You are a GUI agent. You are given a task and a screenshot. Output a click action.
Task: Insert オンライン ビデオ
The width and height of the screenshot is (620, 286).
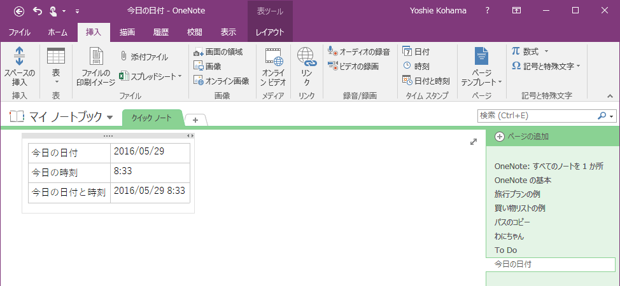[274, 67]
